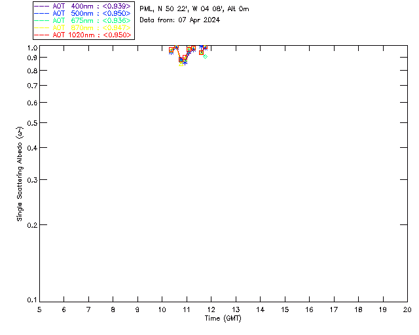419x335 pixels.
Task: Click the Single Scattering Albedo axis label
Action: pos(20,173)
